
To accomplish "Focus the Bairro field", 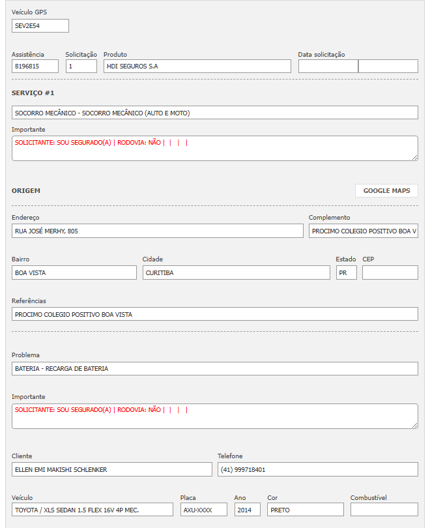I will pos(74,272).
